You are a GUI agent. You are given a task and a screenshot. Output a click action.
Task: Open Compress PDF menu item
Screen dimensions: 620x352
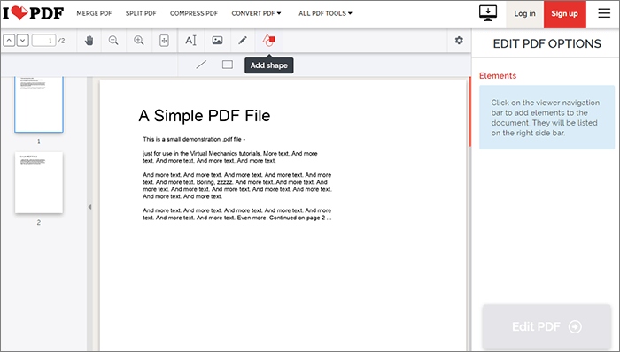pos(194,13)
